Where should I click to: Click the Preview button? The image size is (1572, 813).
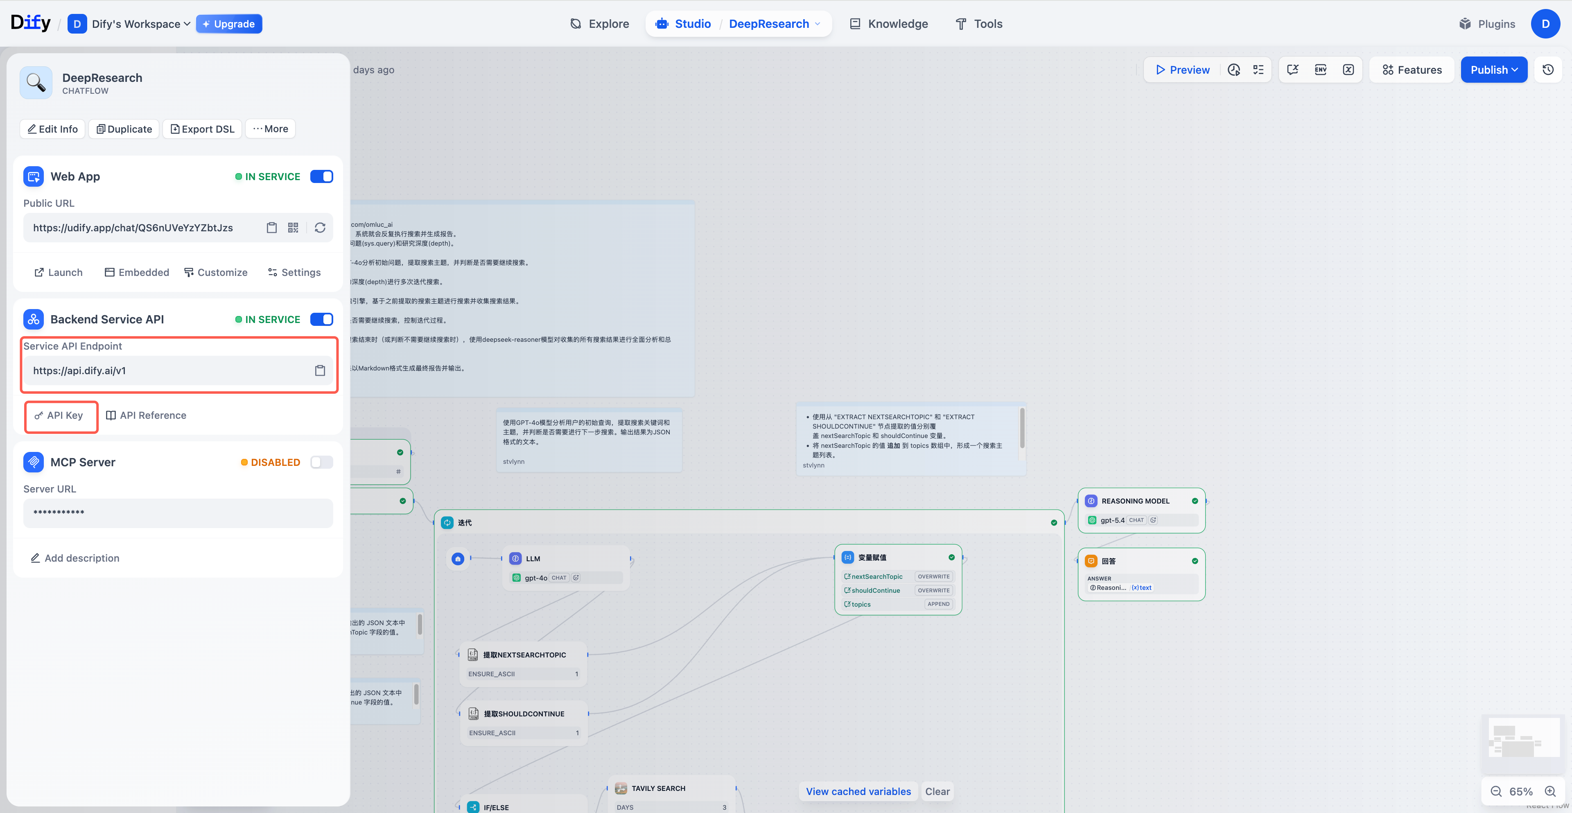click(1182, 70)
